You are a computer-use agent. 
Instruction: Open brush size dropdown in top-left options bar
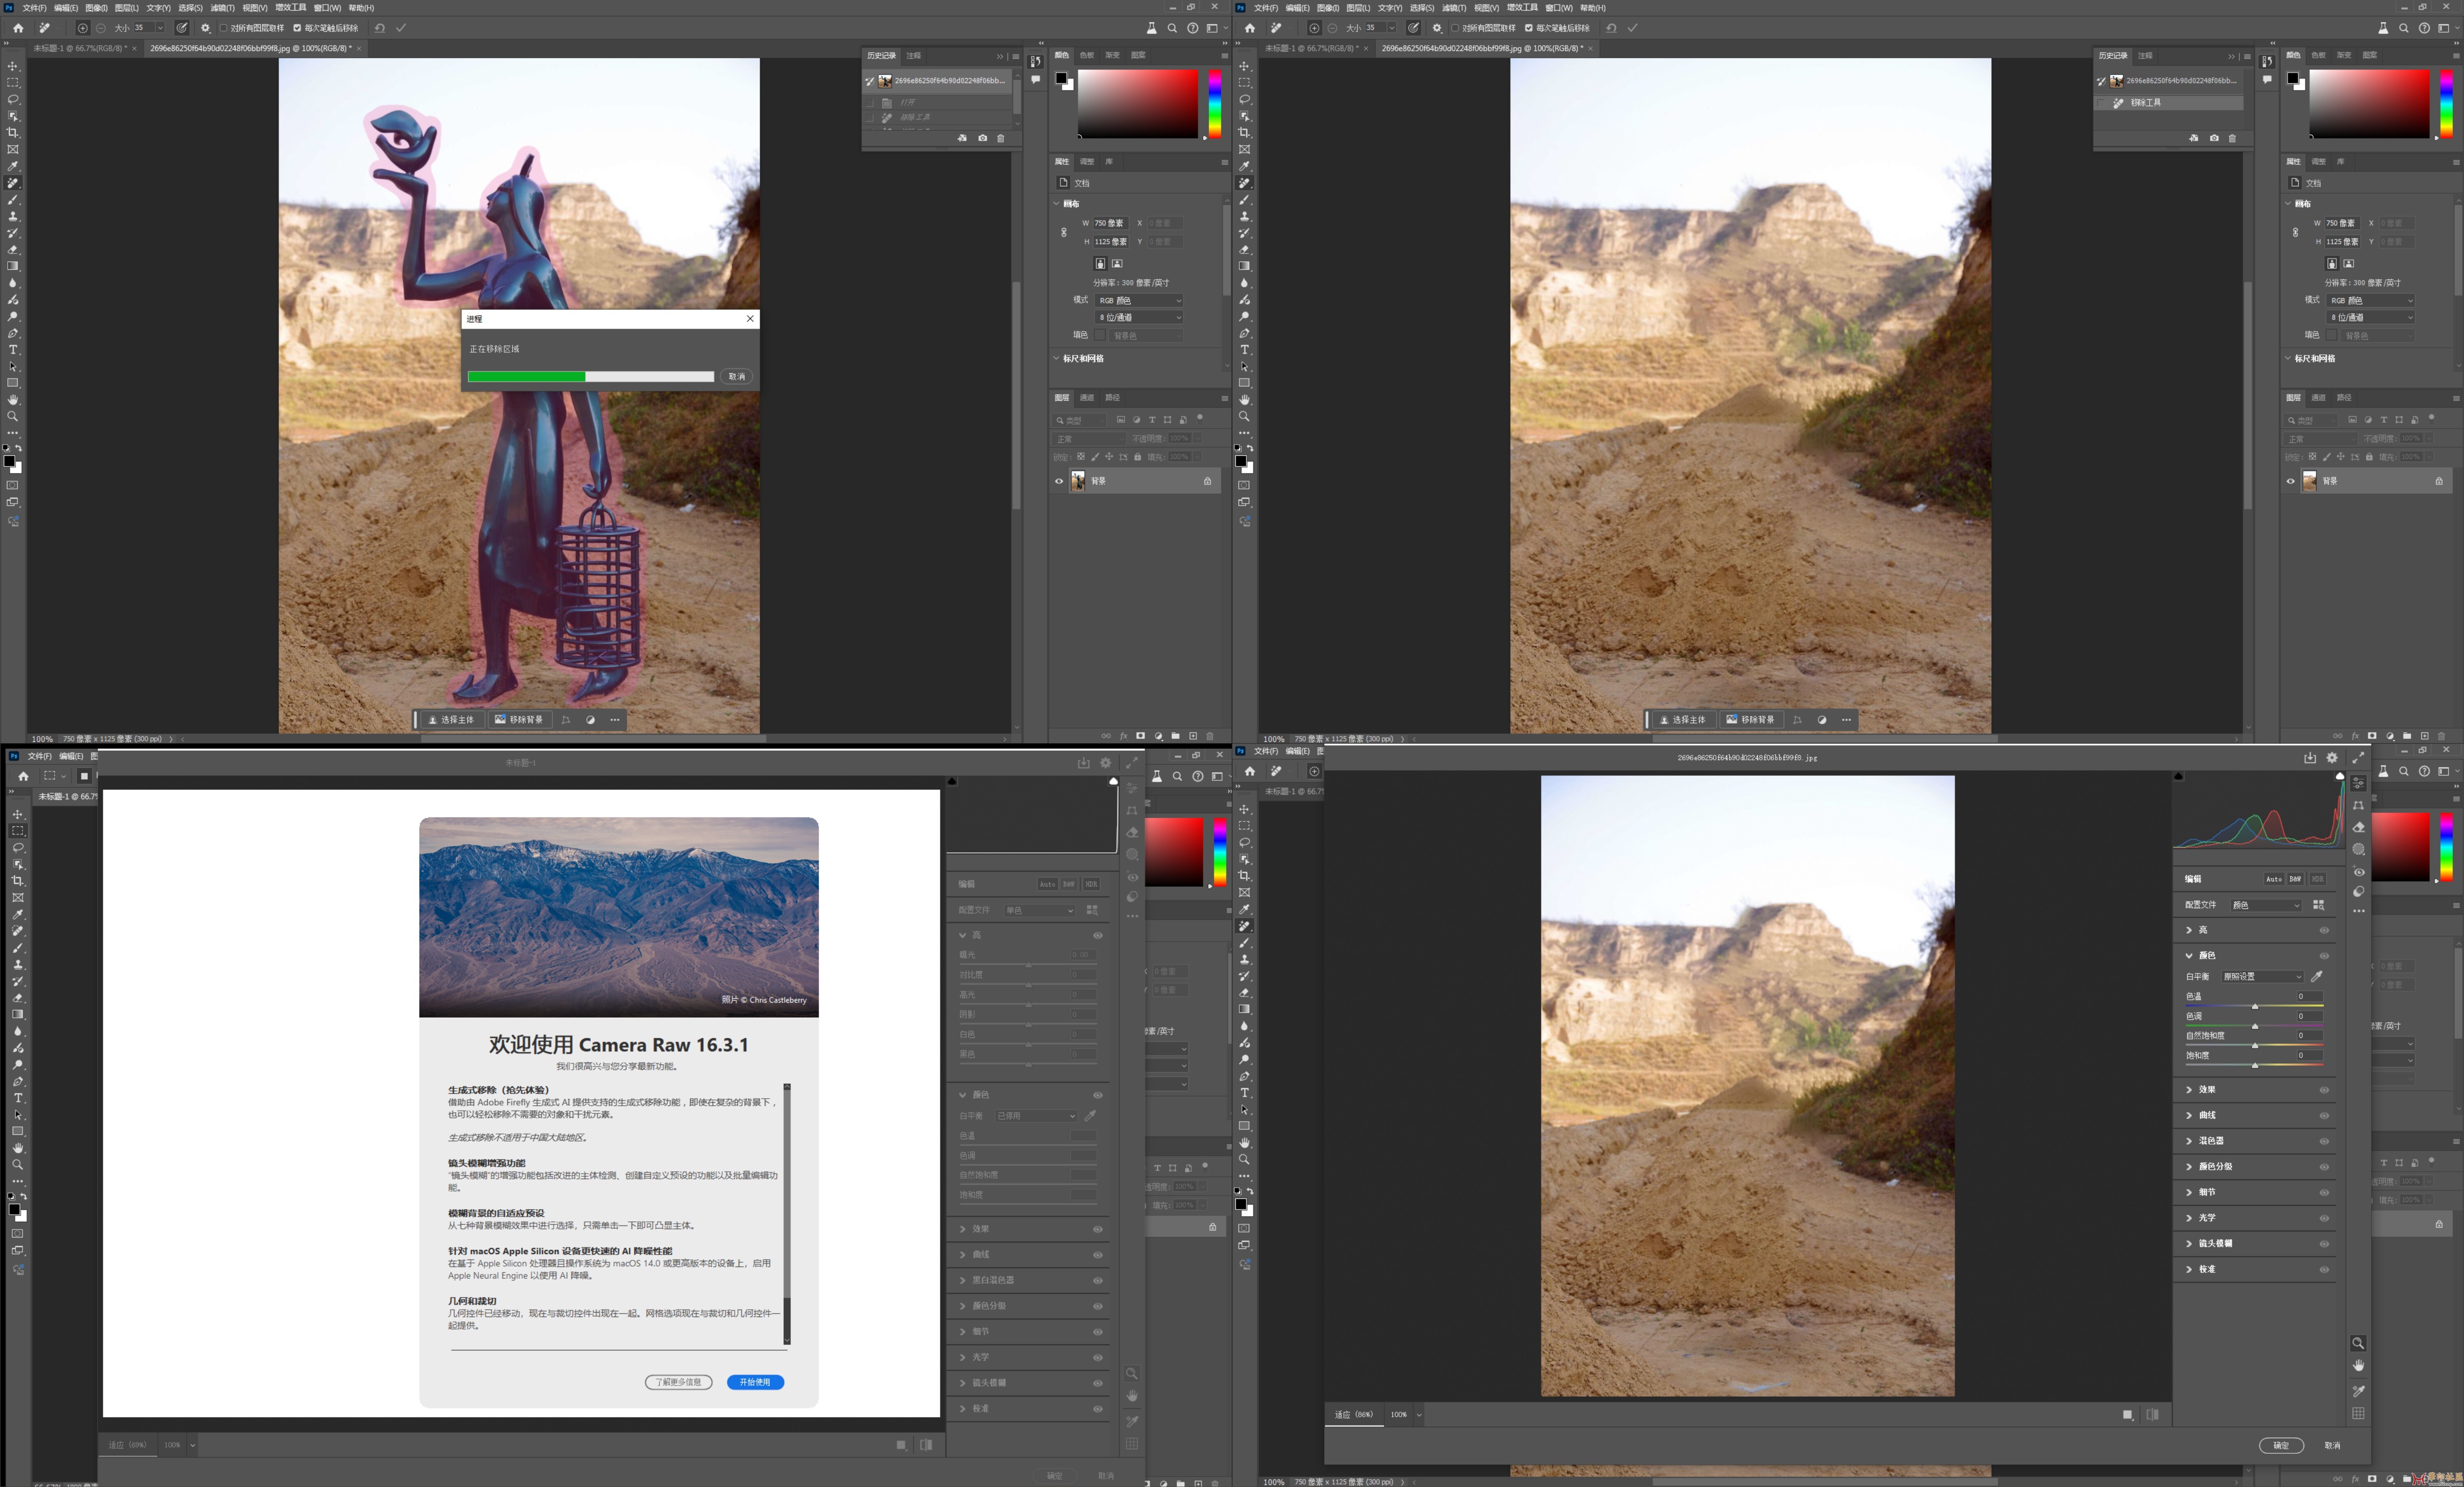[x=160, y=28]
